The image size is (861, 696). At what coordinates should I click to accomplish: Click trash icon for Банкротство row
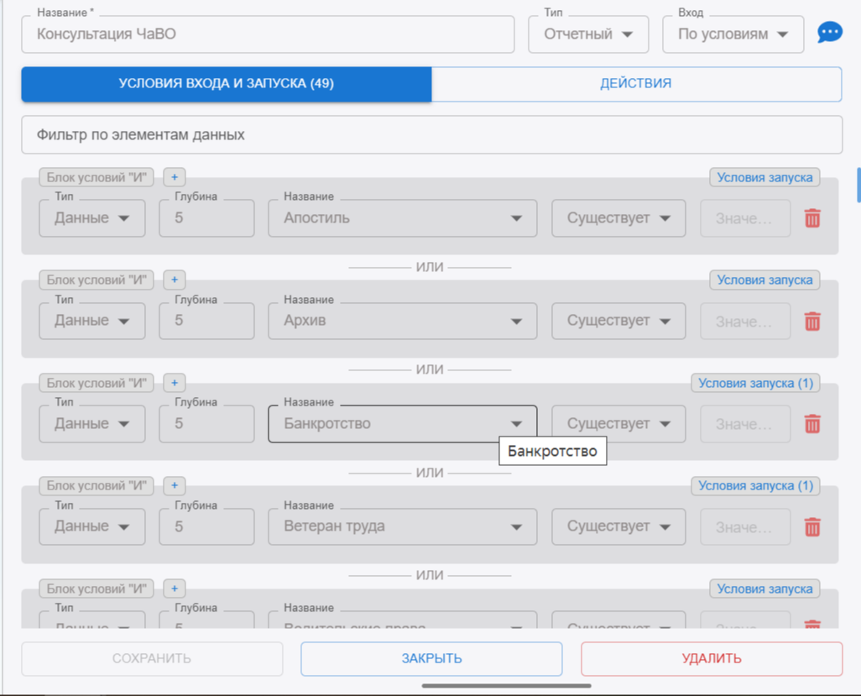coord(811,424)
